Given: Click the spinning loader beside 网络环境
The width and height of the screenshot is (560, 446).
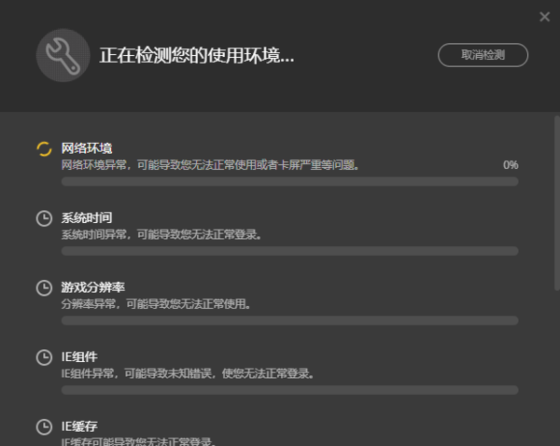Looking at the screenshot, I should click(43, 148).
